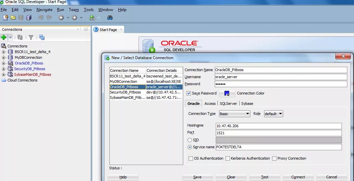Click the Help button in dialog

tap(123, 177)
